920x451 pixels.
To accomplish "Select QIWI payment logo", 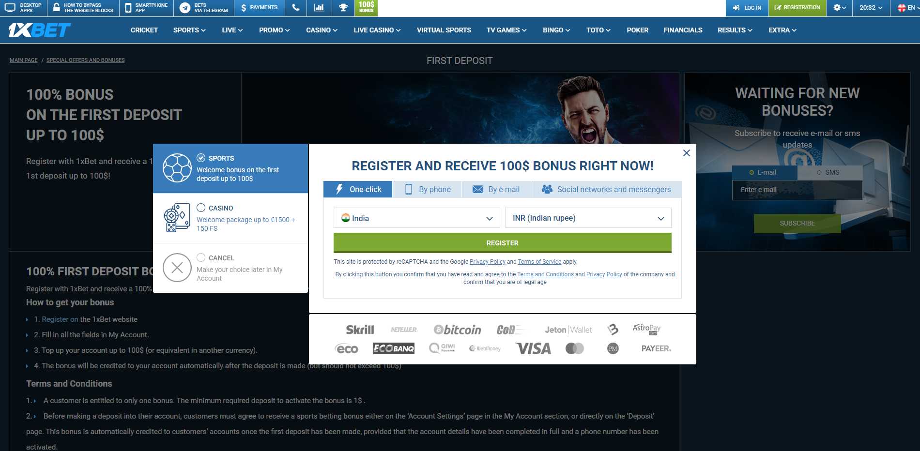I will (442, 348).
